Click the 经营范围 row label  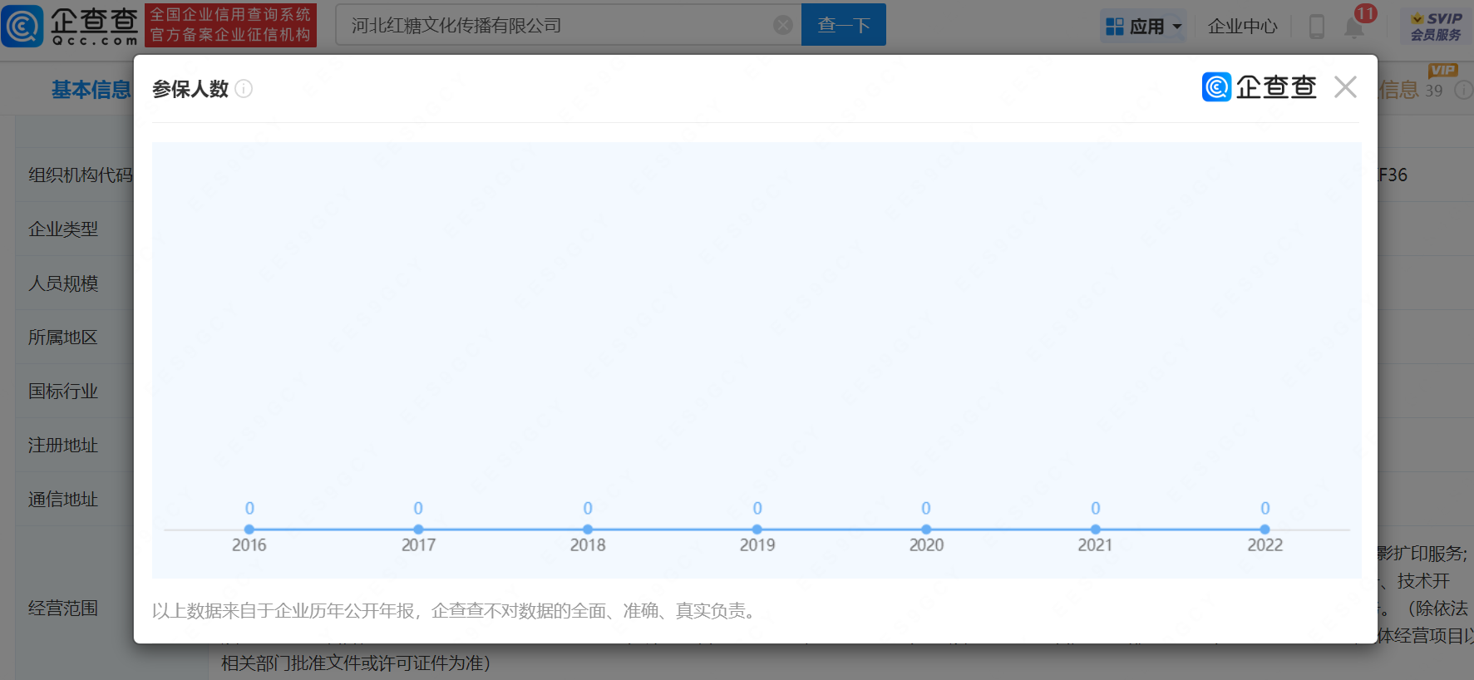click(63, 609)
